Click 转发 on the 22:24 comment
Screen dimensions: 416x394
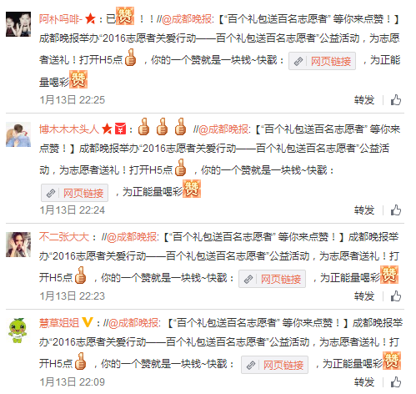coord(364,210)
